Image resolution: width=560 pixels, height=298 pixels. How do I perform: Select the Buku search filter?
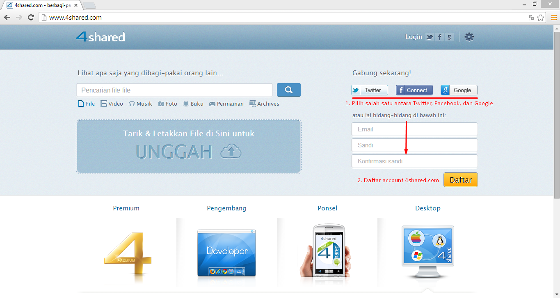pos(193,104)
